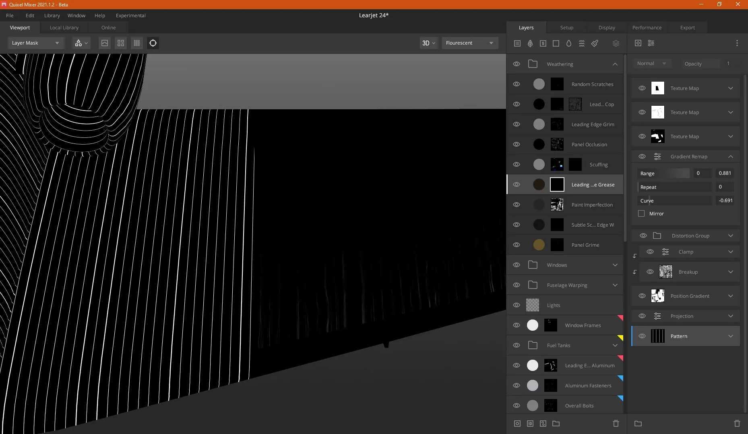Toggle visibility of Random Scratches layer
The image size is (748, 434).
point(517,84)
